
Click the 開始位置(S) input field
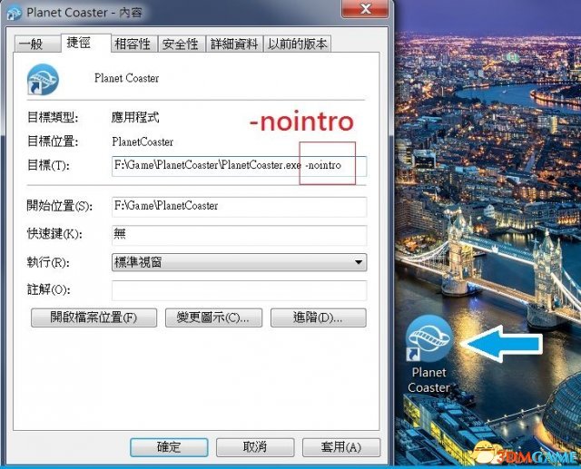tap(239, 207)
